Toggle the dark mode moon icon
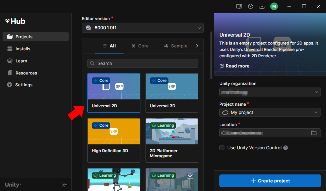The height and width of the screenshot is (191, 326). tap(251, 6)
